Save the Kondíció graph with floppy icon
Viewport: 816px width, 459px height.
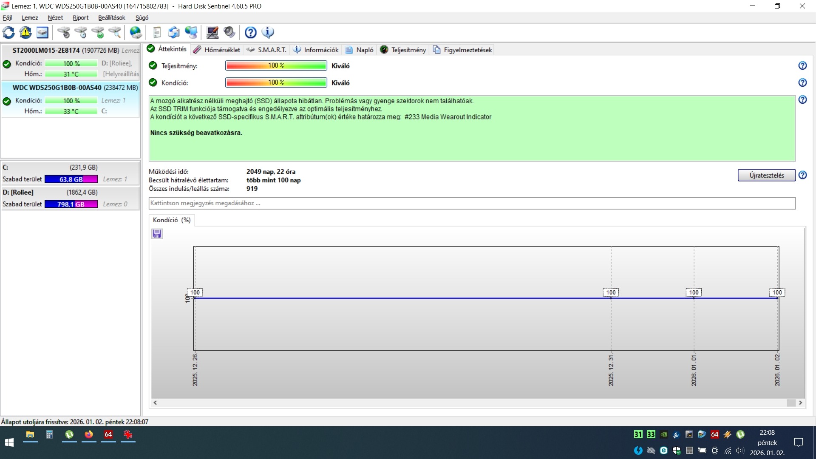click(157, 234)
